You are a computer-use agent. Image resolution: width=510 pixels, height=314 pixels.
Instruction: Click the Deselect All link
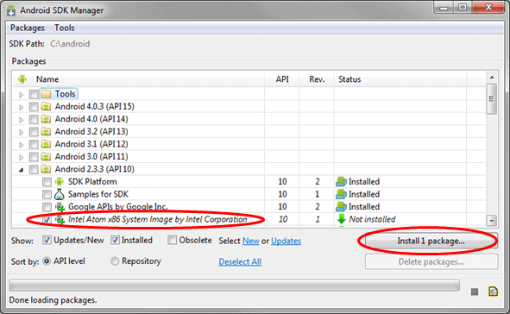[x=240, y=261]
